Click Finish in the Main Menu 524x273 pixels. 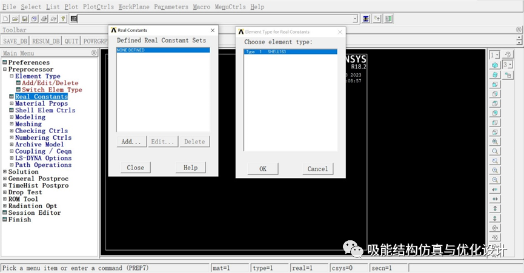[x=20, y=220]
